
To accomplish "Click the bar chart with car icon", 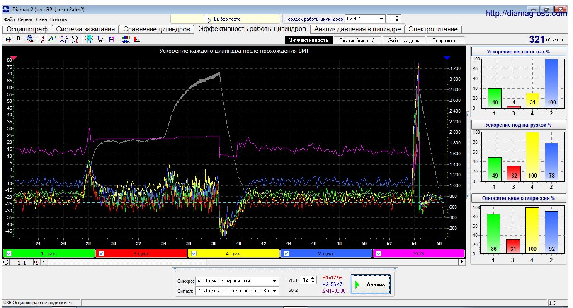I will click(126, 39).
